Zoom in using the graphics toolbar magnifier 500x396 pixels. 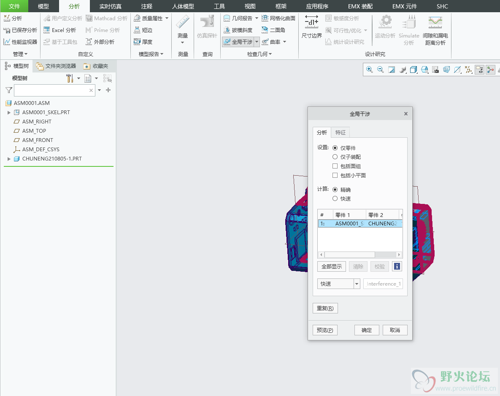coord(370,70)
